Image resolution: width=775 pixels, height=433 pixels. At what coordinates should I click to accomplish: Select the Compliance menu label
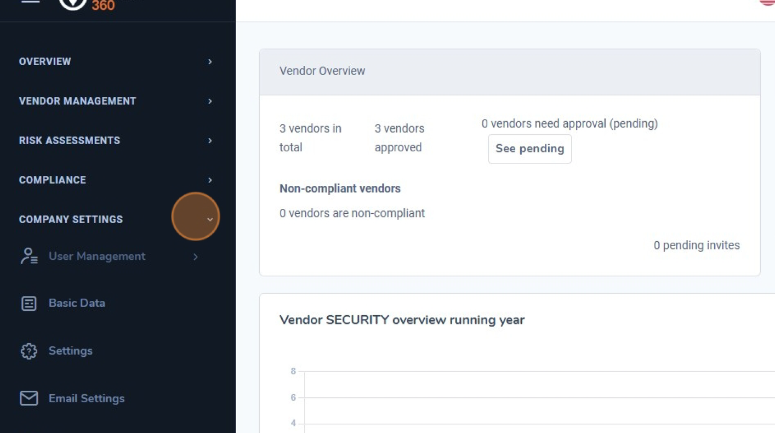tap(52, 180)
